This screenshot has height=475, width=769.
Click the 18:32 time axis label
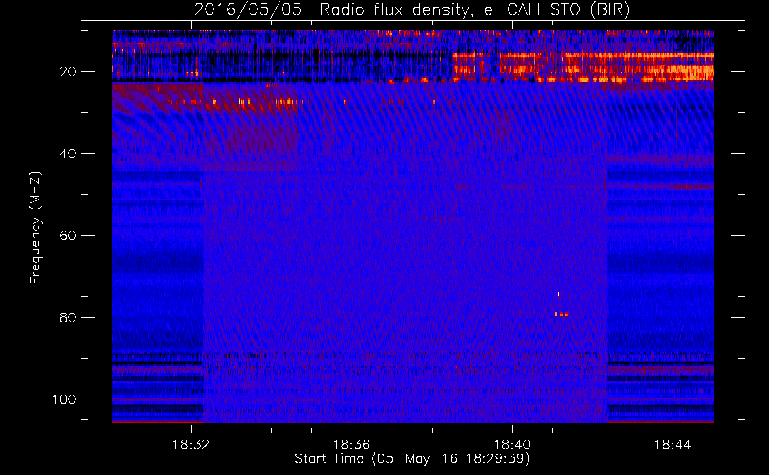pyautogui.click(x=191, y=445)
